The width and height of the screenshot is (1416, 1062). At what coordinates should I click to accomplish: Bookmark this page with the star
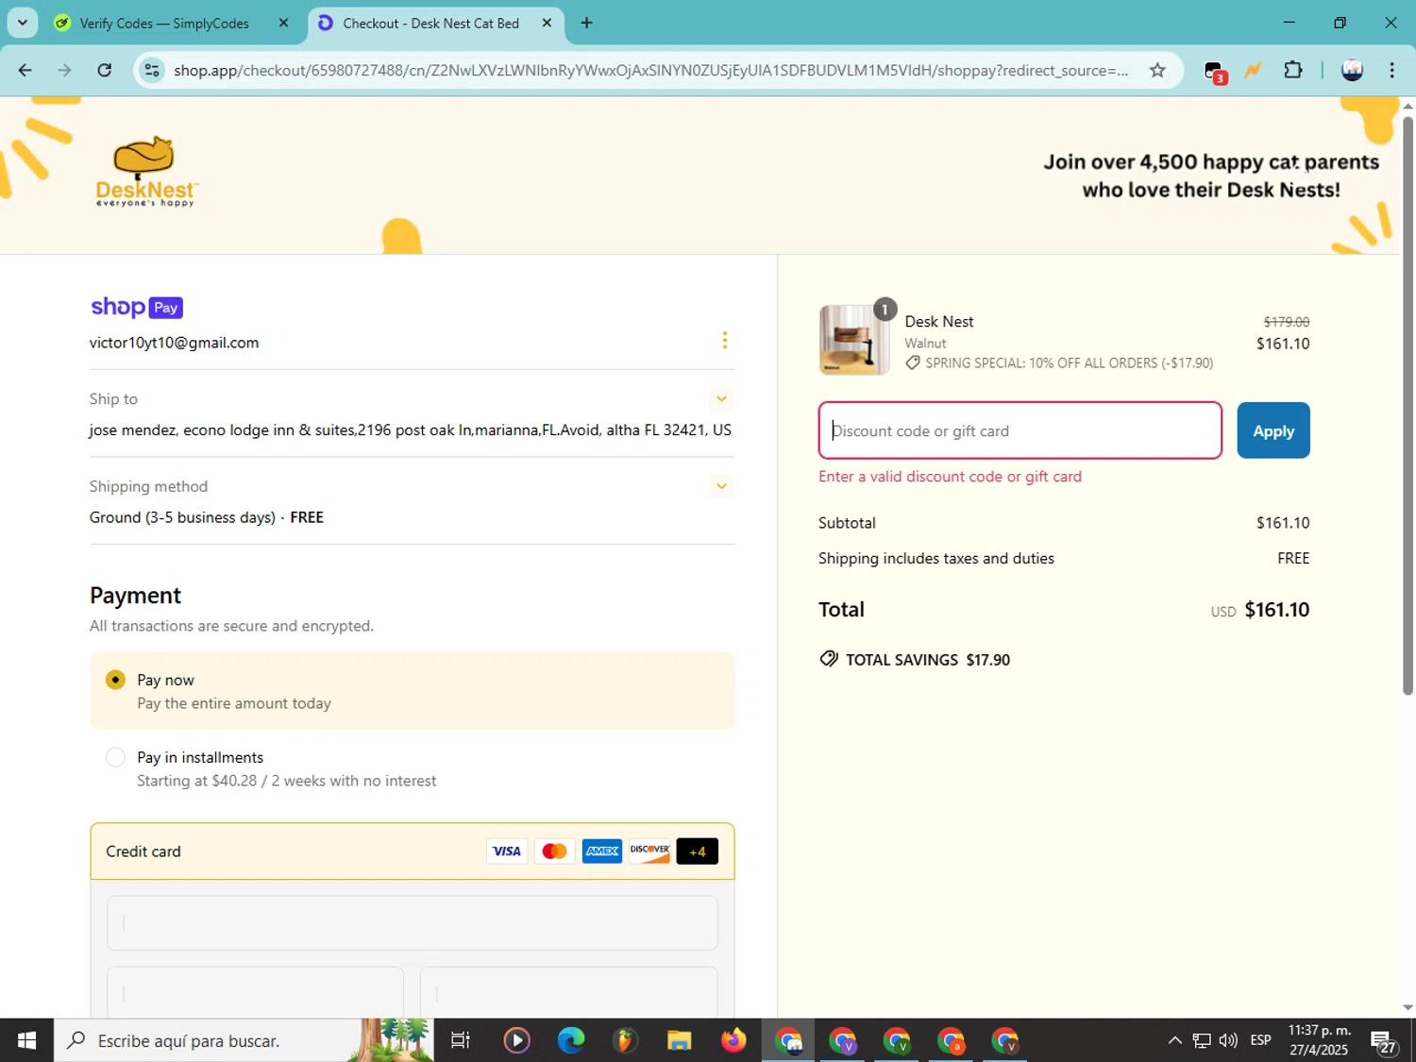(x=1157, y=70)
